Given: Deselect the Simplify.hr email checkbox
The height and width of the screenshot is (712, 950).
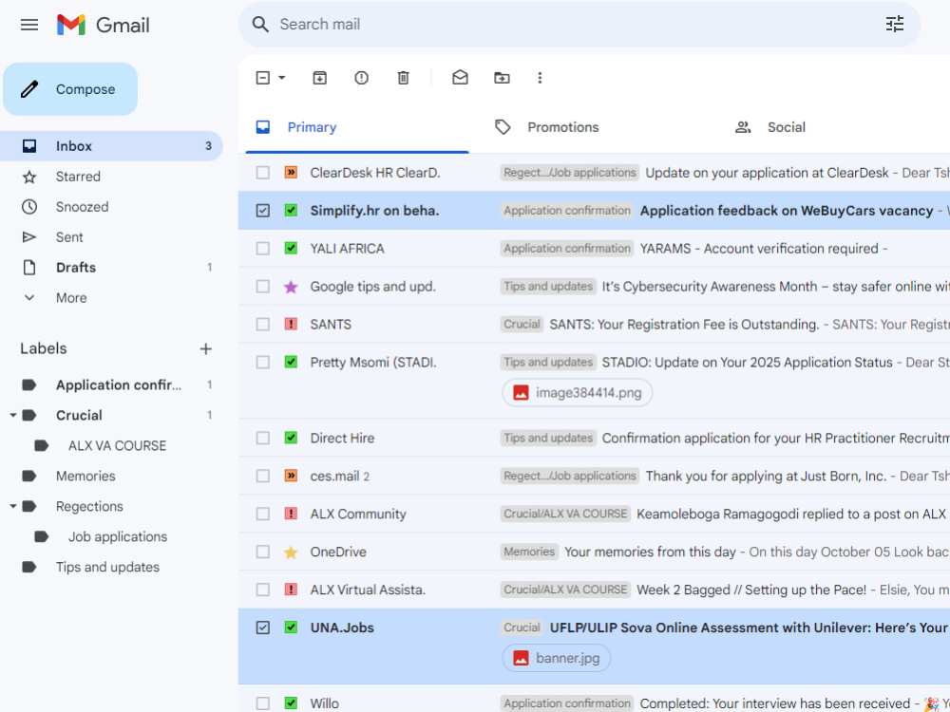Looking at the screenshot, I should coord(262,211).
